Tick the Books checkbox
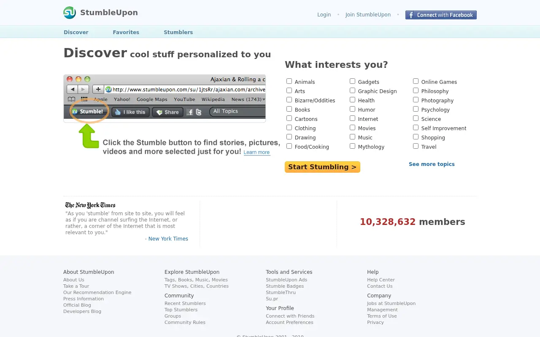Viewport: 540px width, 337px height. click(289, 109)
